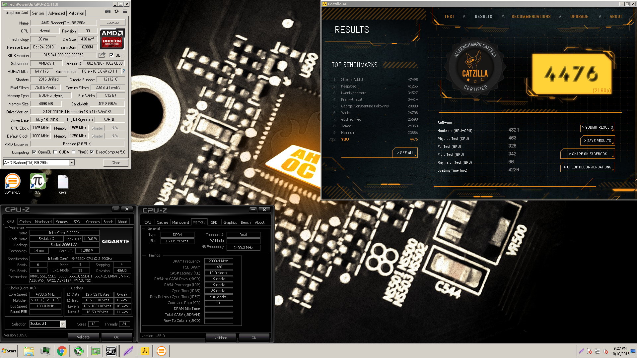637x358 pixels.
Task: Open the GPU selection dropdown in GPU-Z
Action: (x=72, y=162)
